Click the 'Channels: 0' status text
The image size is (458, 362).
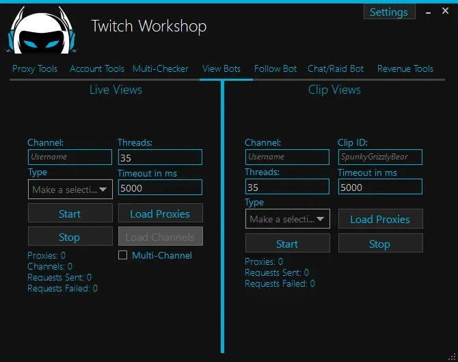tap(50, 266)
